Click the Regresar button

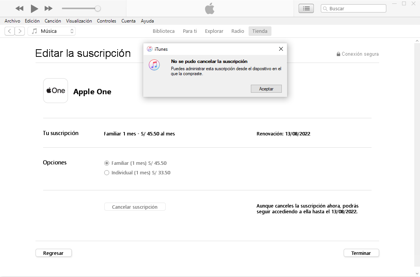53,253
